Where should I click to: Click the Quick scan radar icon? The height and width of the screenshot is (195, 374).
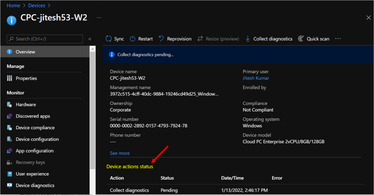(301, 39)
